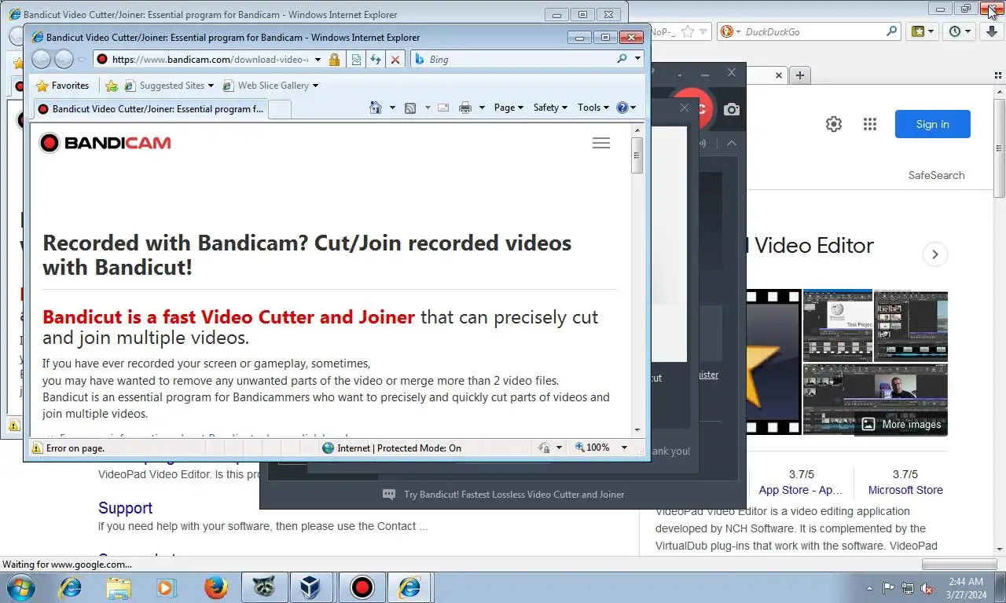1006x603 pixels.
Task: Click Try Bandicut banner in Bandicam
Action: pyautogui.click(x=503, y=495)
